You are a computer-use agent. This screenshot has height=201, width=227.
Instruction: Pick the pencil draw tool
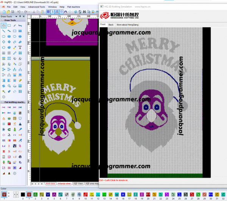14,25
